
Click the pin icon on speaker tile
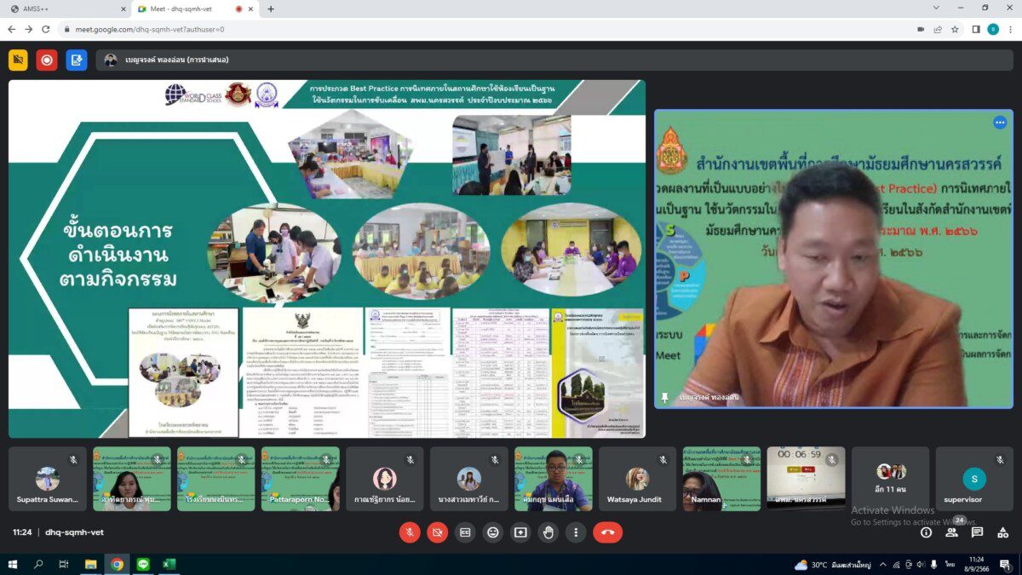coord(664,398)
